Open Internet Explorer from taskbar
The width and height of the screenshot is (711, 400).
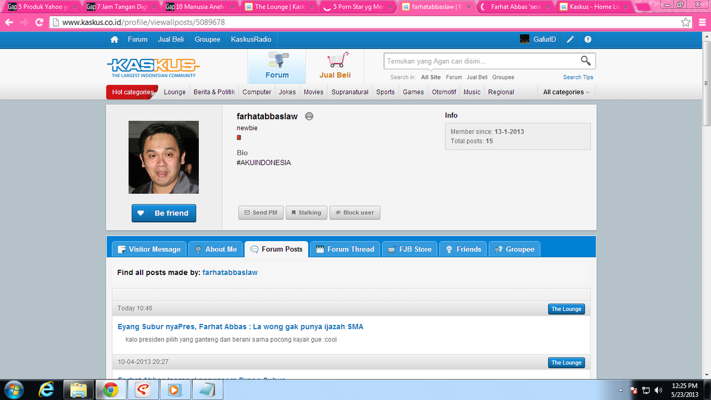click(47, 389)
